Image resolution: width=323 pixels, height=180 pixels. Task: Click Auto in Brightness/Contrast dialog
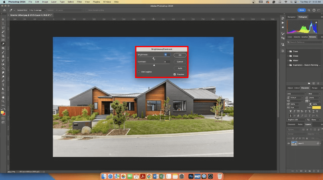[x=180, y=68]
